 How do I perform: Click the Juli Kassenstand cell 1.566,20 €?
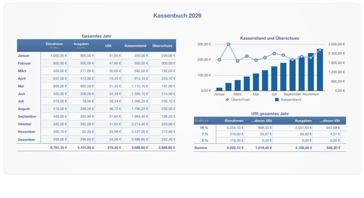(x=135, y=101)
